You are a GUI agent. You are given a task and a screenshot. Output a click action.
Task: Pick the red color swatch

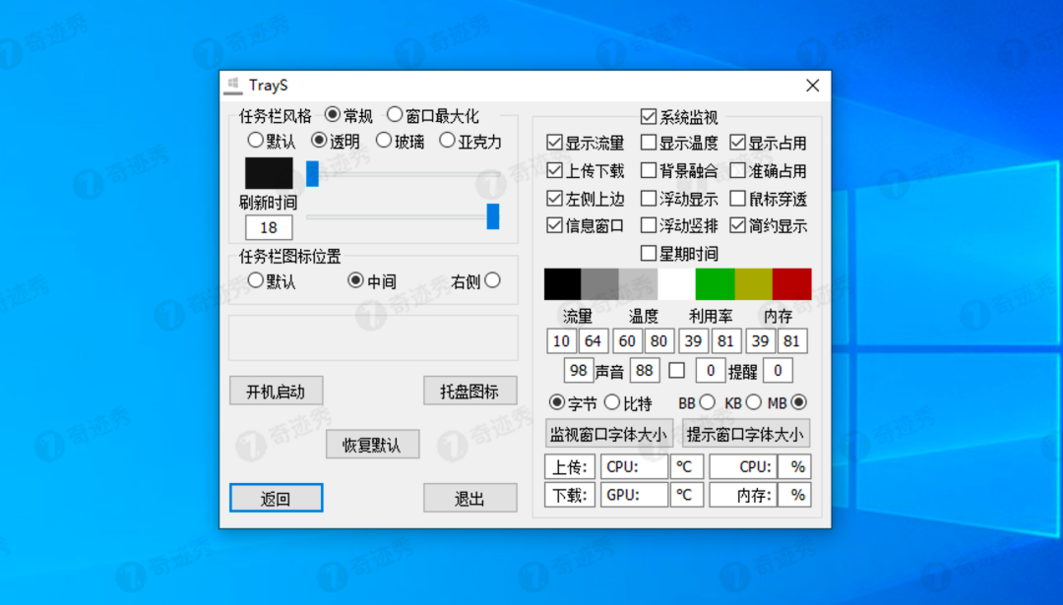tap(791, 284)
